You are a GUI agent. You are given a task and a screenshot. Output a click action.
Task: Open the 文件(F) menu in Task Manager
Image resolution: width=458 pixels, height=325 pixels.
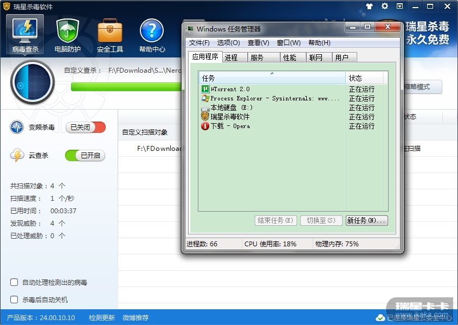click(x=199, y=43)
